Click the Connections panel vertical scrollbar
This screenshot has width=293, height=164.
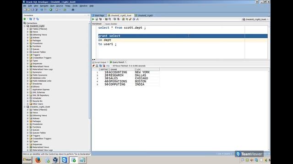click(90, 71)
